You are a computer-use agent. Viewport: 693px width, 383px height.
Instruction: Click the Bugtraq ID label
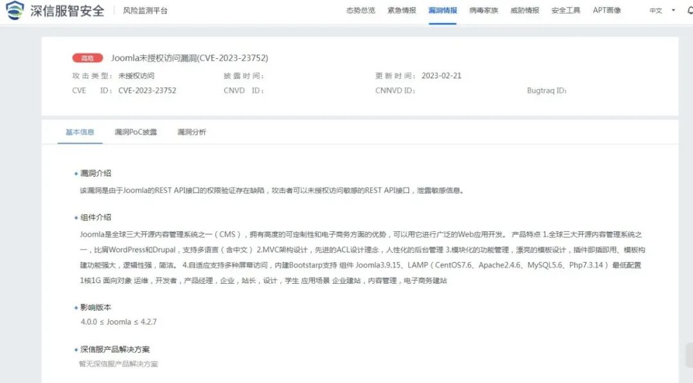[x=547, y=90]
